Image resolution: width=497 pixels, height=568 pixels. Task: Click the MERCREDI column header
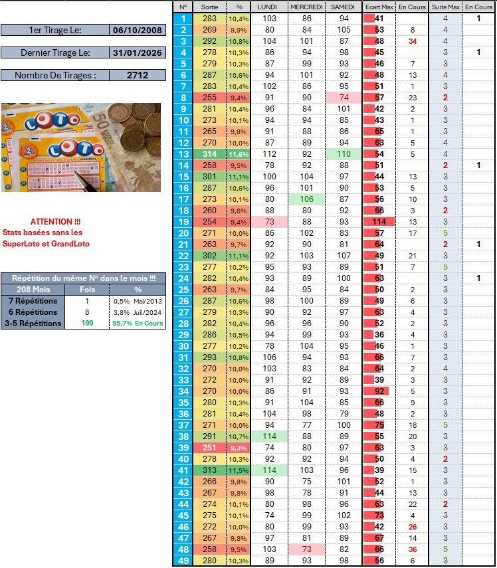click(306, 7)
